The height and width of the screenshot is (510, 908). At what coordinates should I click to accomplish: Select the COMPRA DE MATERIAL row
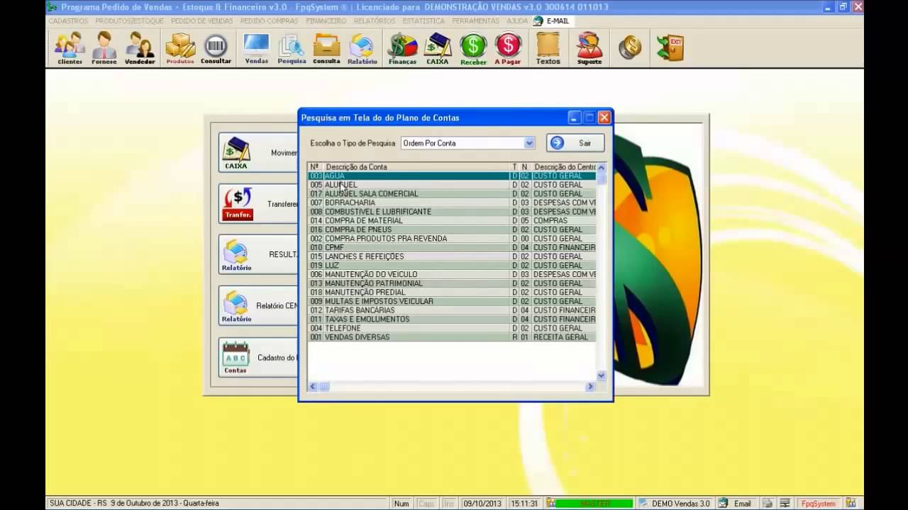coord(452,221)
